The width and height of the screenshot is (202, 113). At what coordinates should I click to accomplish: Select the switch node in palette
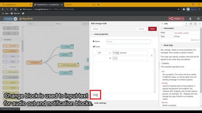tap(11, 83)
